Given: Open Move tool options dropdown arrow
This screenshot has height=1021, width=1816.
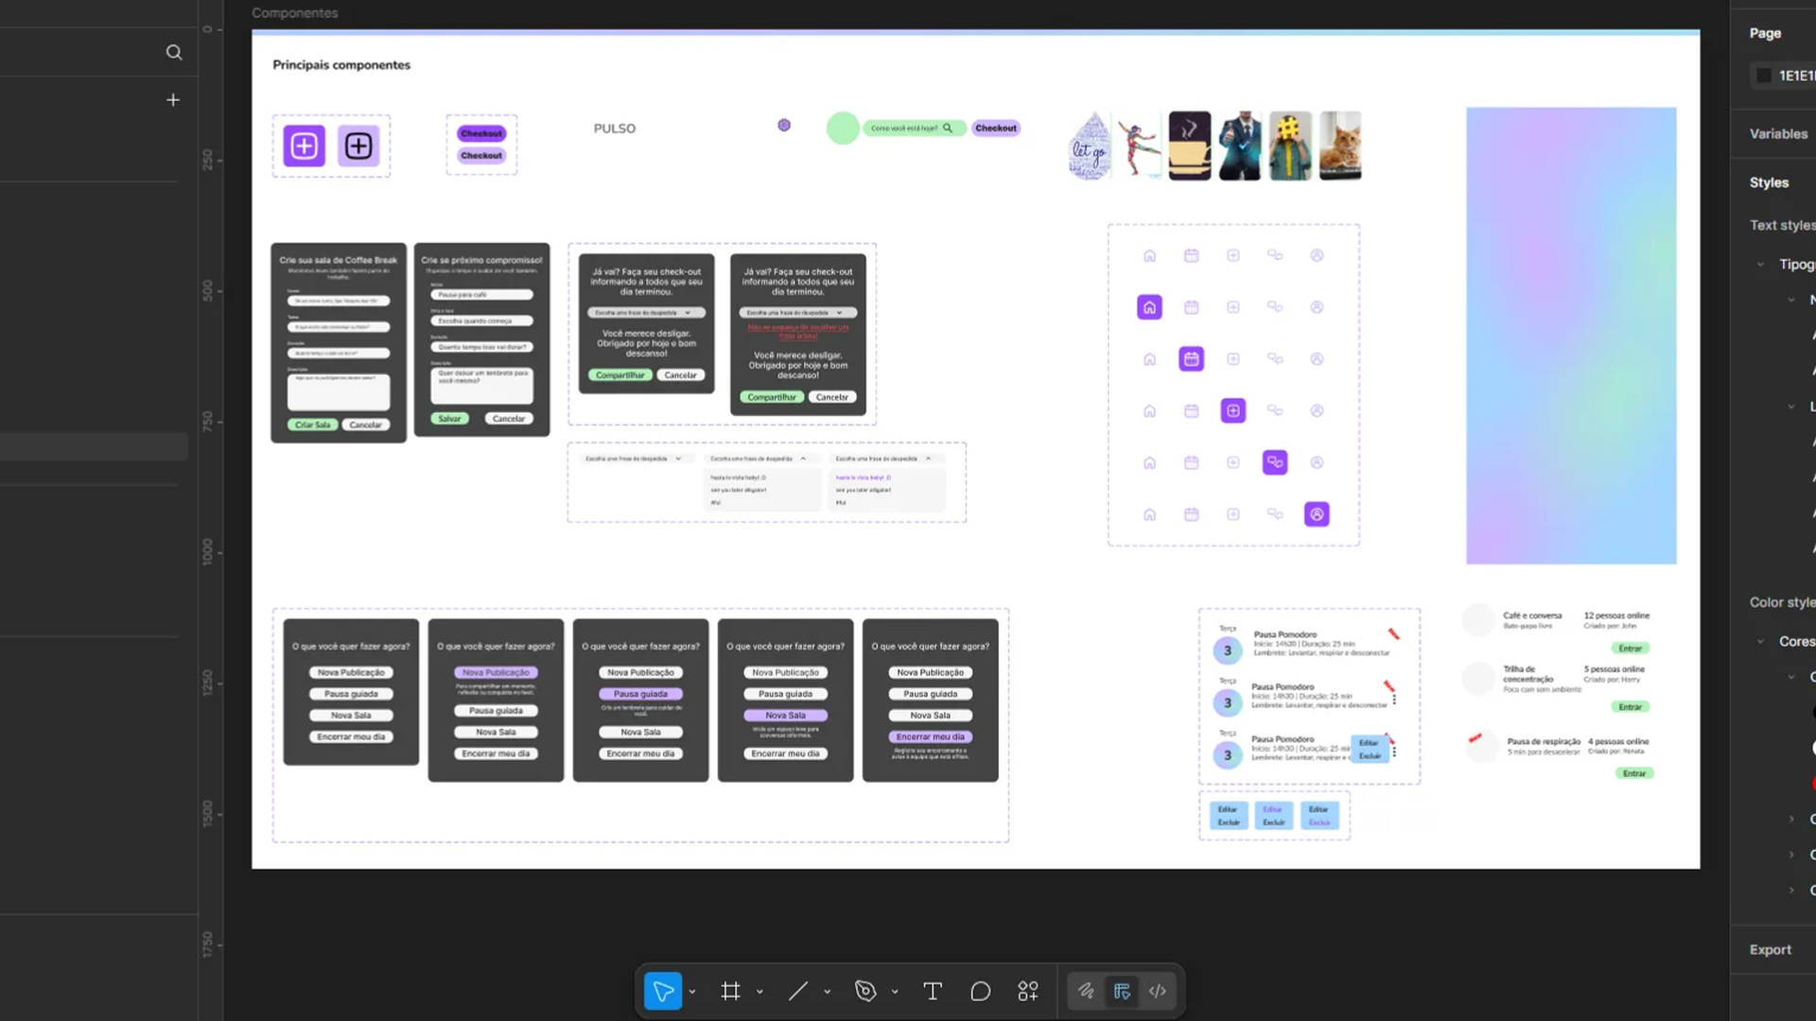Looking at the screenshot, I should pyautogui.click(x=692, y=992).
